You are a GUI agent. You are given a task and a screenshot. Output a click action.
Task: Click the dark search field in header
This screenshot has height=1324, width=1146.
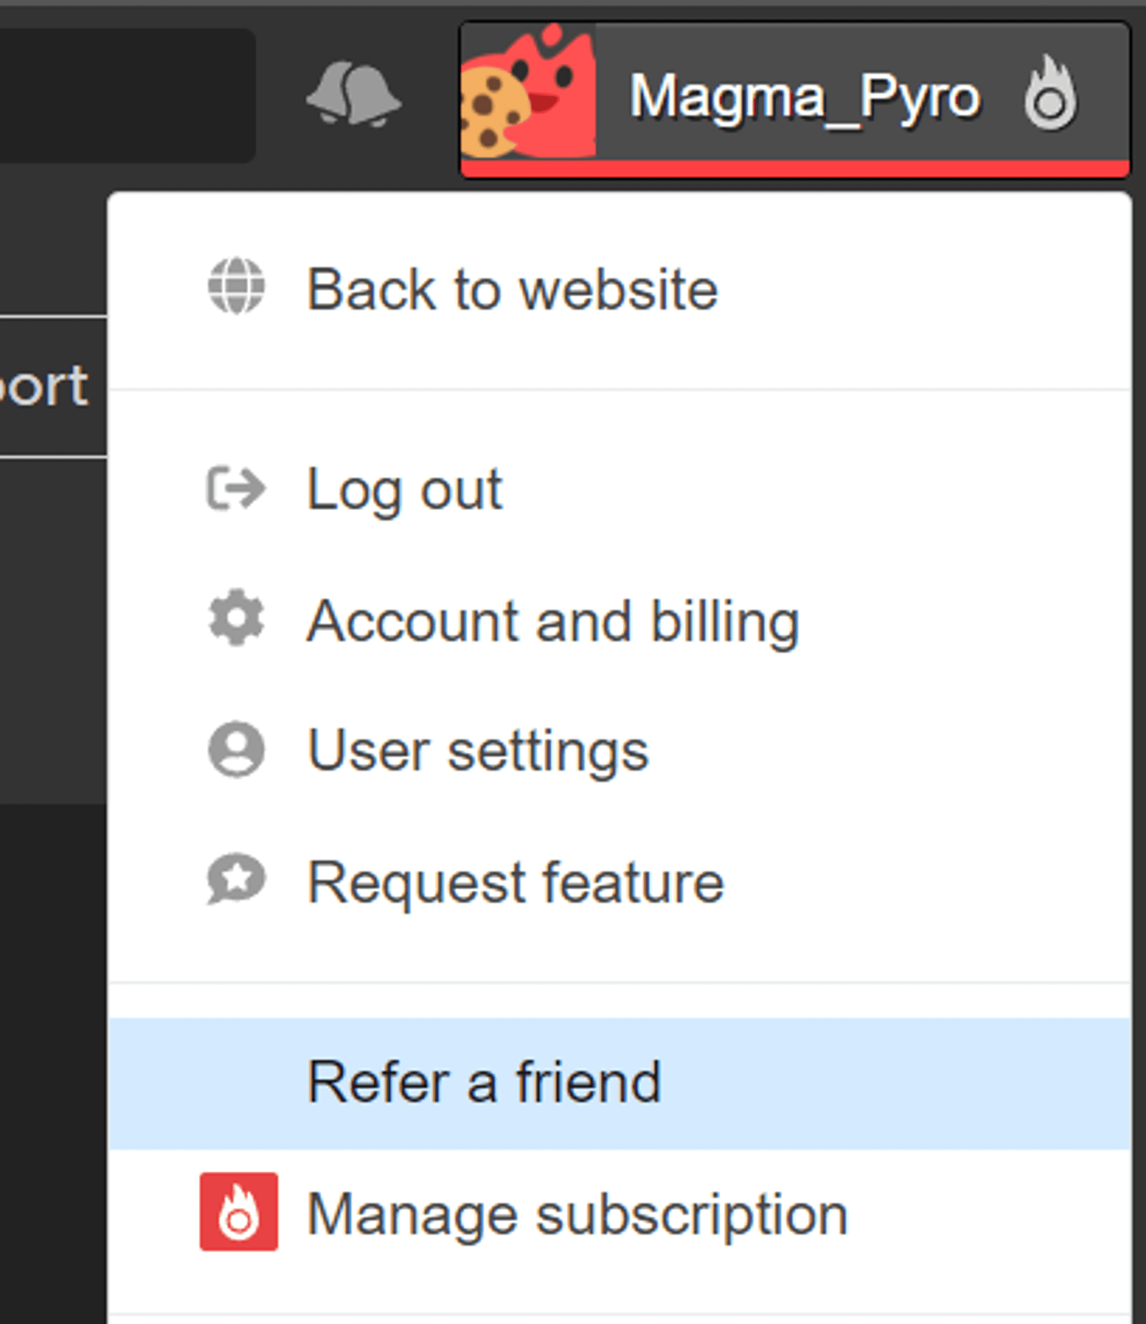(127, 95)
